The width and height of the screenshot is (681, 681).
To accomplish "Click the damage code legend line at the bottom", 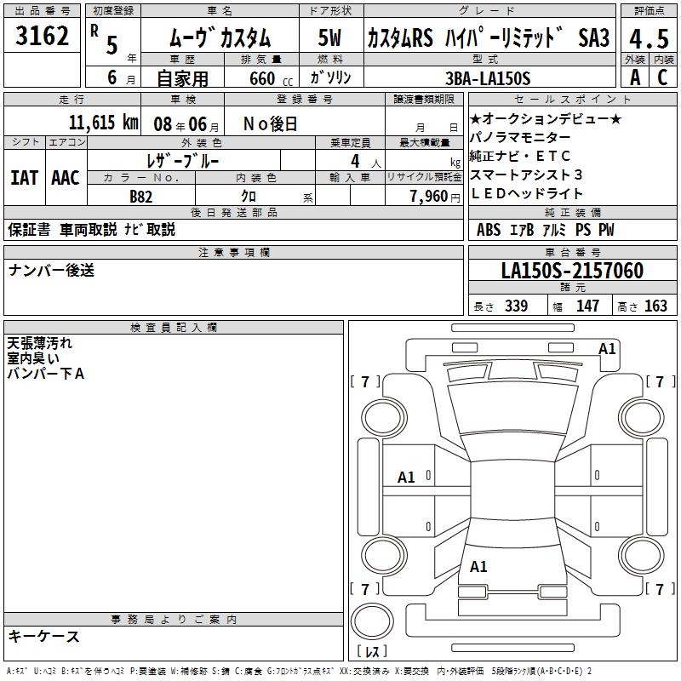I will (x=300, y=672).
